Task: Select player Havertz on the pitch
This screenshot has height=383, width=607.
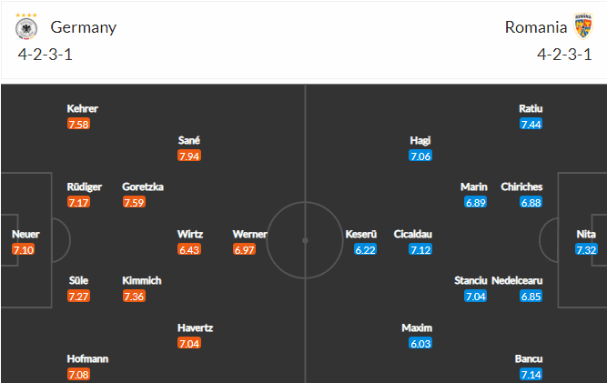Action: tap(195, 328)
